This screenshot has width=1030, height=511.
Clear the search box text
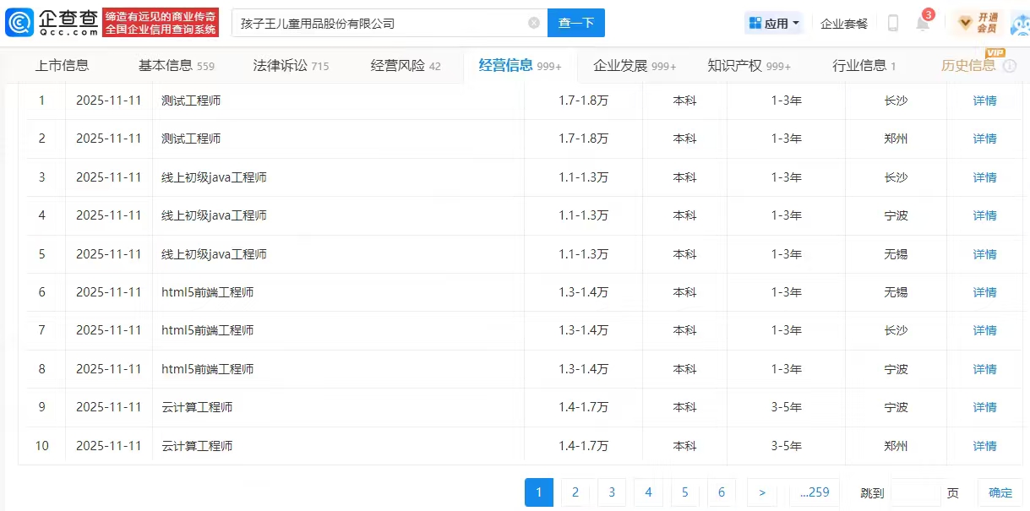[x=534, y=23]
